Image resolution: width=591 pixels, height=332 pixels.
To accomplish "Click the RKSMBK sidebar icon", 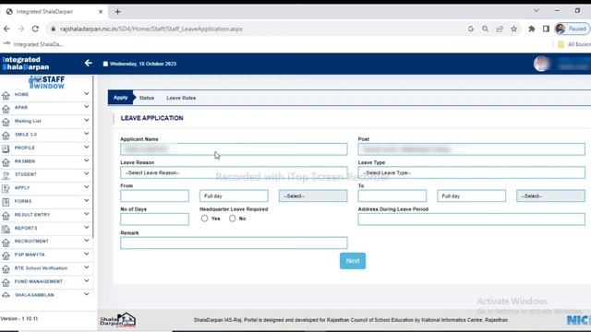I will pos(6,162).
